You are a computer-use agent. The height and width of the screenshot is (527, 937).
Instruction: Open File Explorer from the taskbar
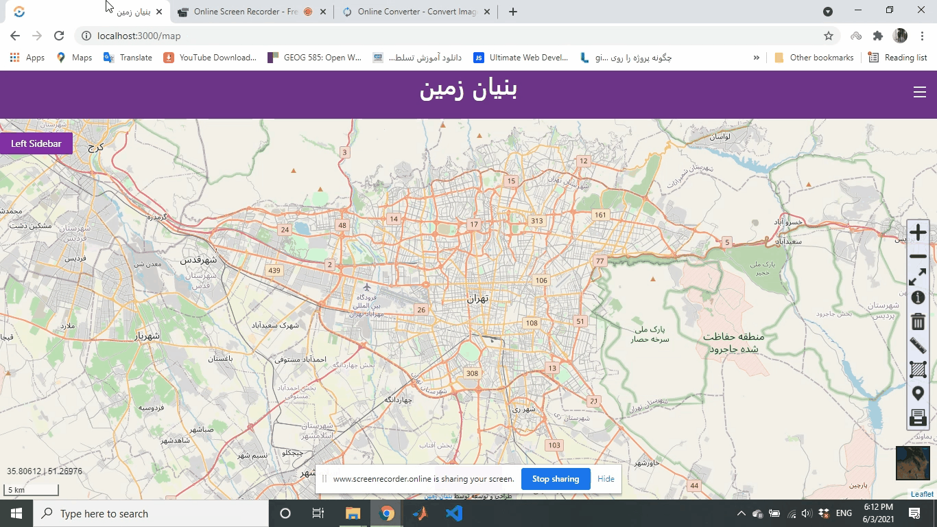pyautogui.click(x=353, y=513)
